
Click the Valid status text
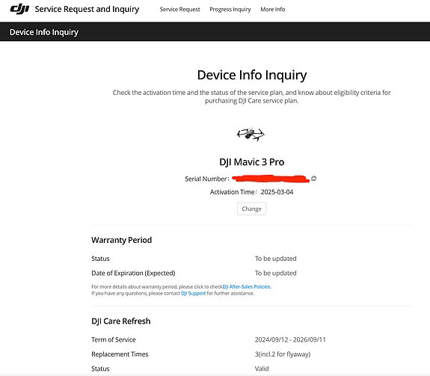tap(262, 369)
